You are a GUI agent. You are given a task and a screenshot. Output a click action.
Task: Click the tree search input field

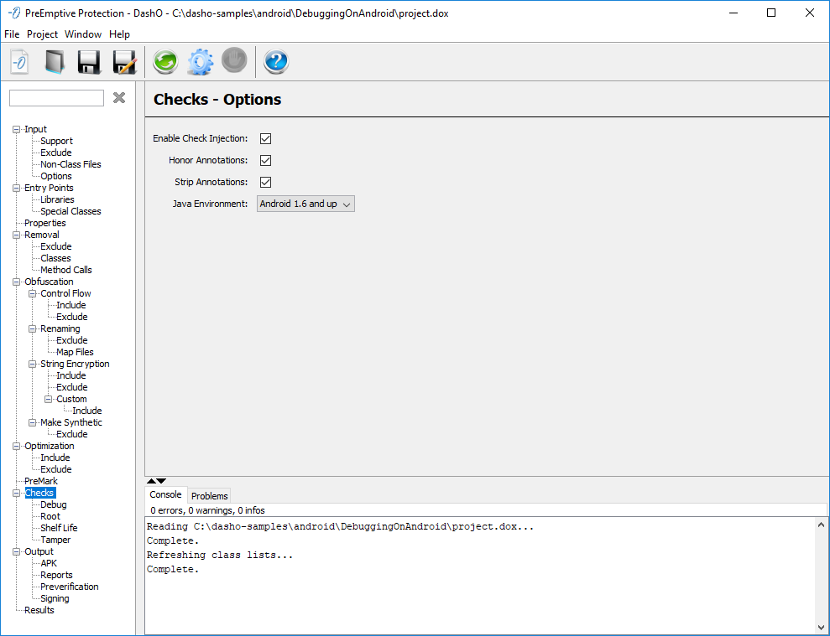(56, 98)
